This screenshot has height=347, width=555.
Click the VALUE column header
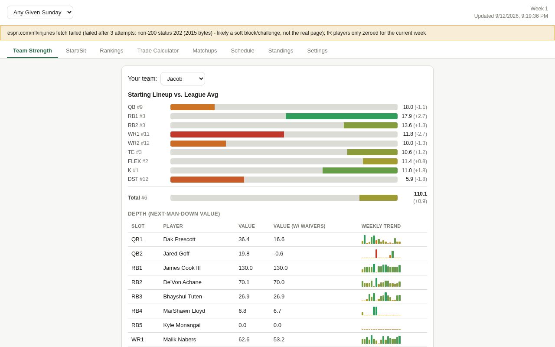[x=247, y=226]
